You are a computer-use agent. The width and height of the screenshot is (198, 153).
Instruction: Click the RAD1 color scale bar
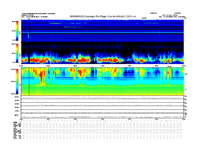pos(17,53)
